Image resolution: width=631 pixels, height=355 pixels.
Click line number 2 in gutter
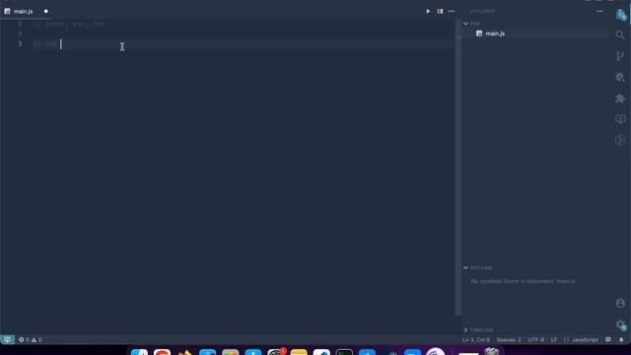[x=20, y=34]
